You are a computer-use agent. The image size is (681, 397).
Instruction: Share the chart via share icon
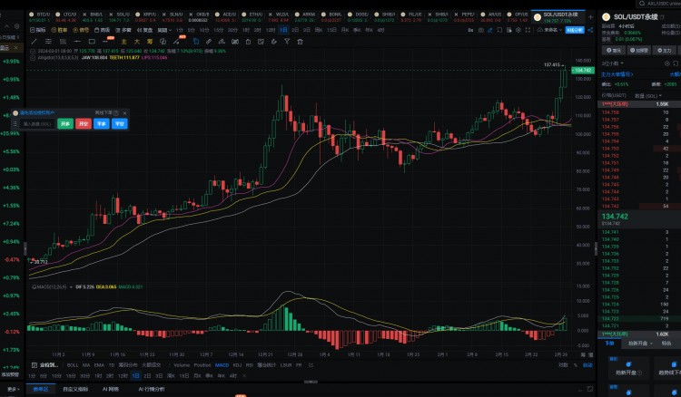(x=590, y=30)
